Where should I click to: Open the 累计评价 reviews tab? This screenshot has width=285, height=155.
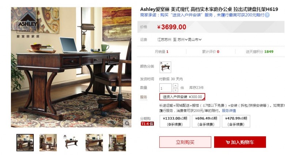tap(211, 52)
